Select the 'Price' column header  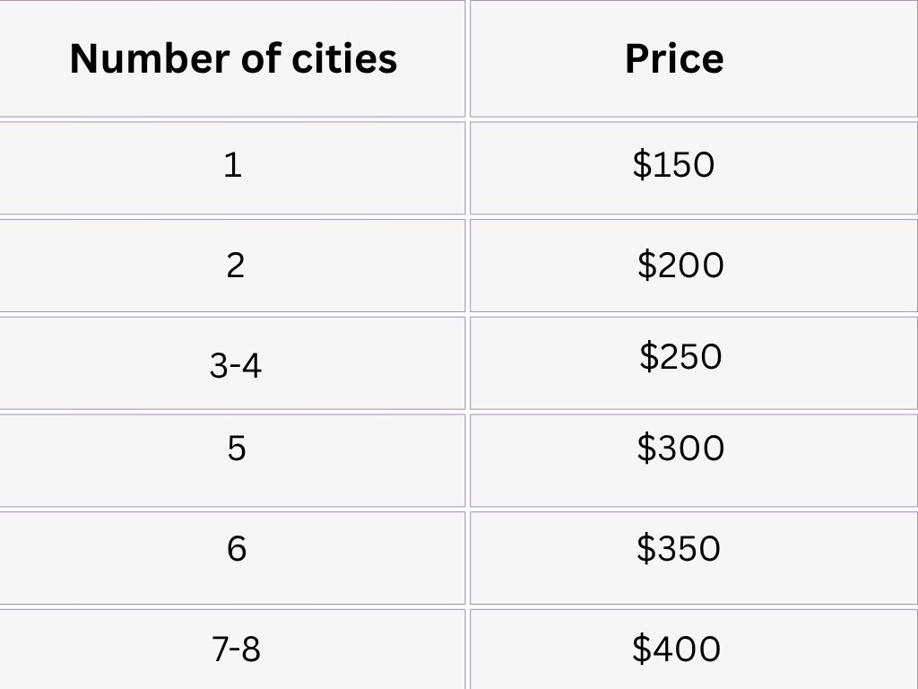[x=674, y=58]
